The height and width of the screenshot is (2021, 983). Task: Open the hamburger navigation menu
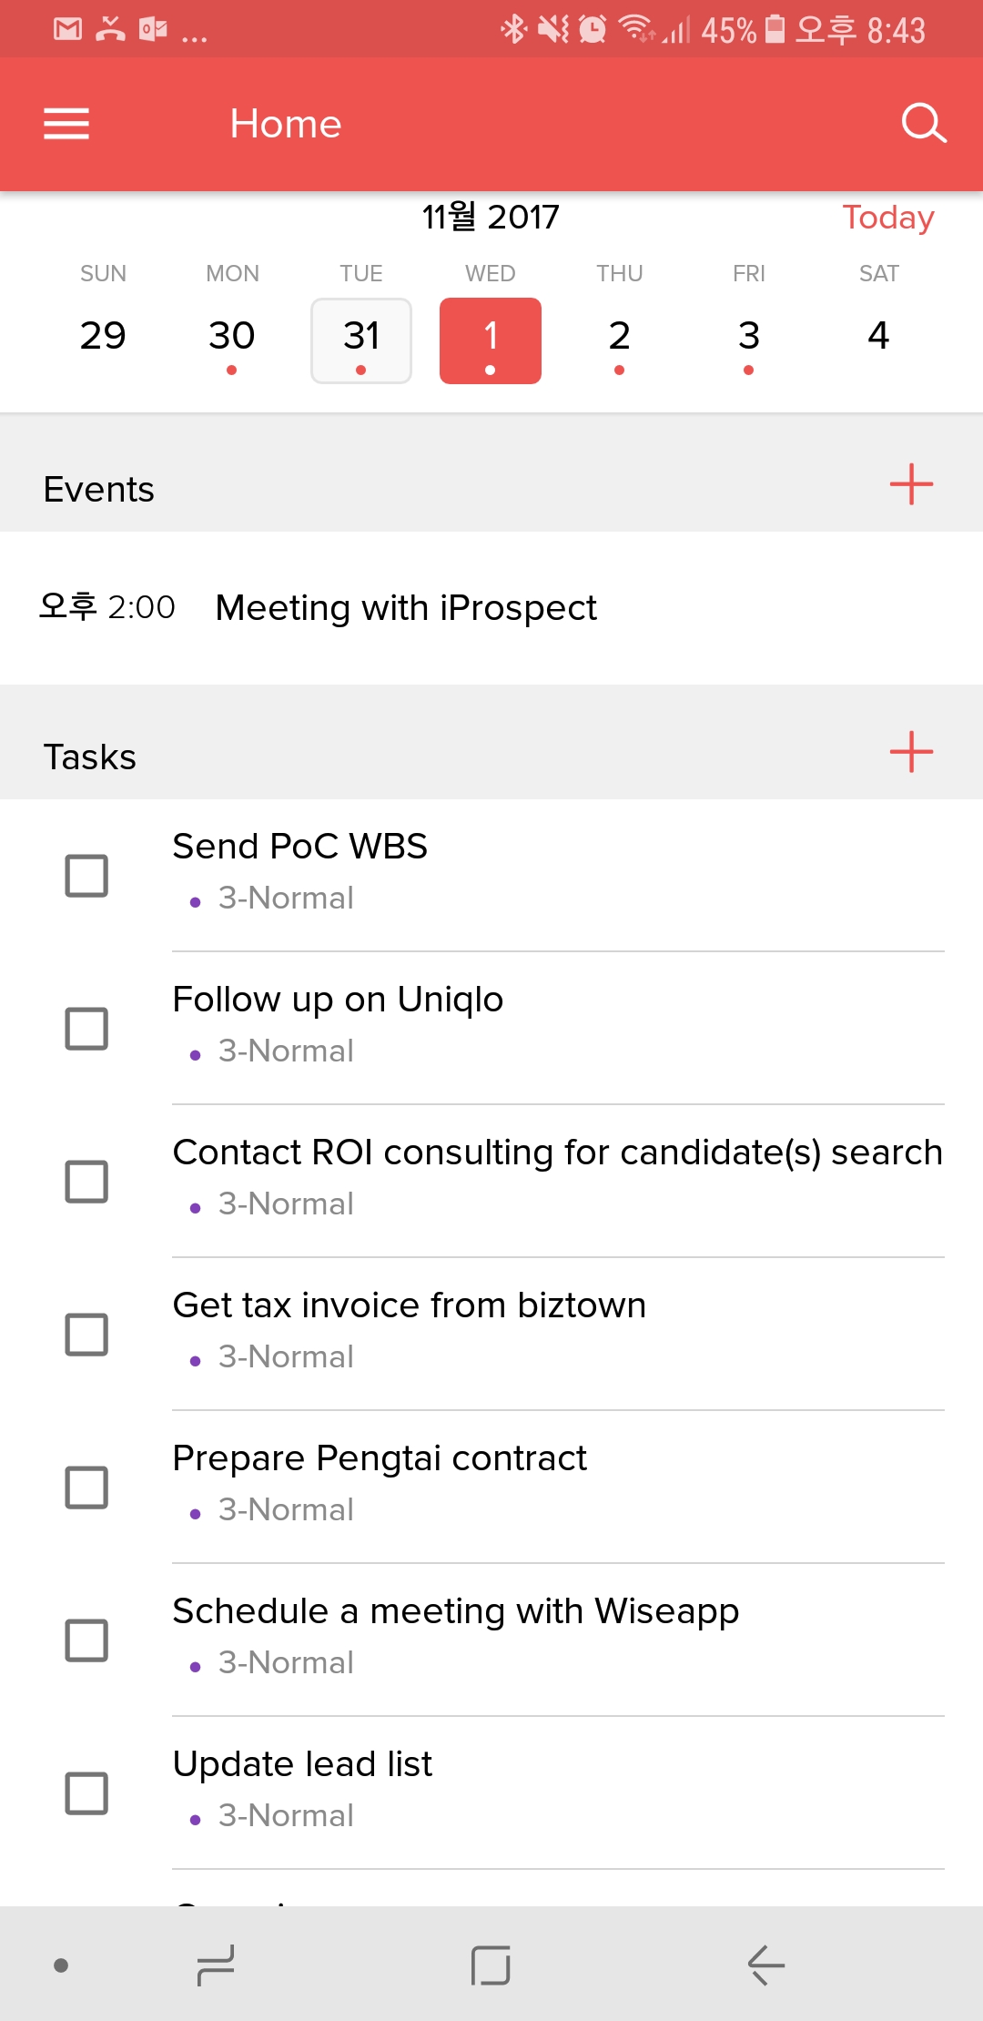[x=66, y=124]
